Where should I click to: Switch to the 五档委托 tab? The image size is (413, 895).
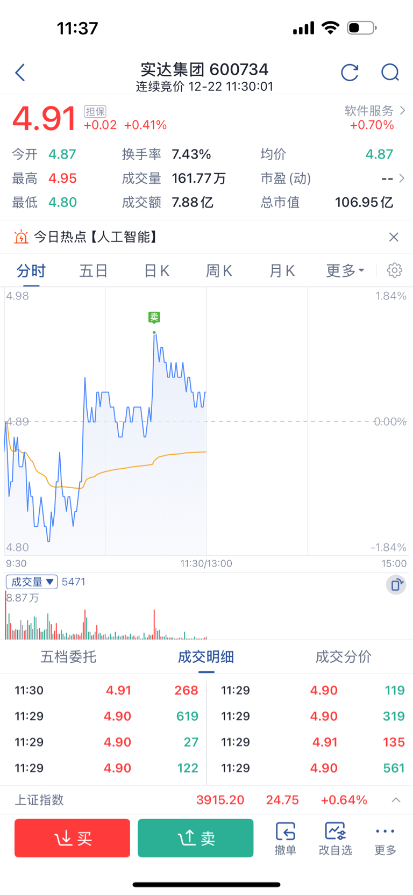click(x=68, y=656)
